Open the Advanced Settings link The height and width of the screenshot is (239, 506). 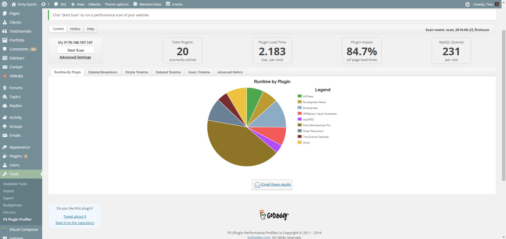[75, 57]
